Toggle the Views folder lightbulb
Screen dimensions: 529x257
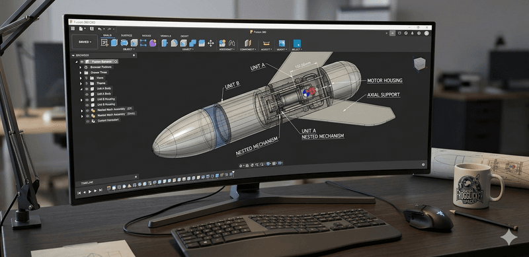[87, 78]
